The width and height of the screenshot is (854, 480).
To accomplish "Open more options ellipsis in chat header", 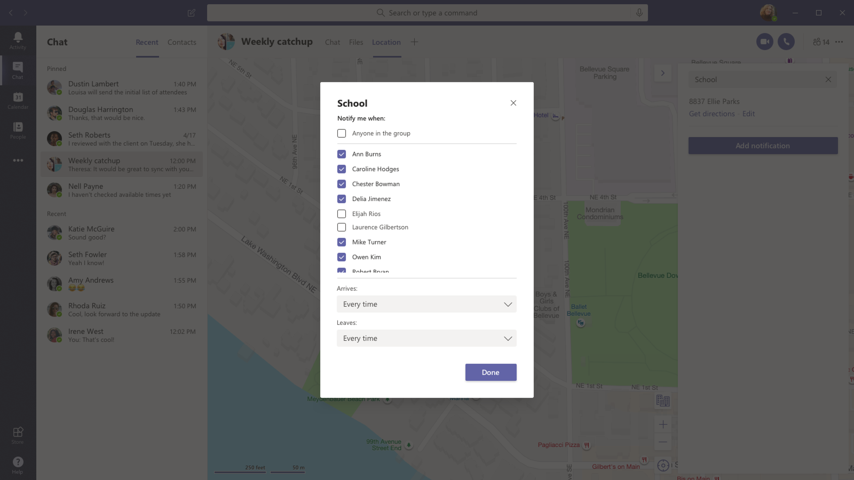I will 839,42.
